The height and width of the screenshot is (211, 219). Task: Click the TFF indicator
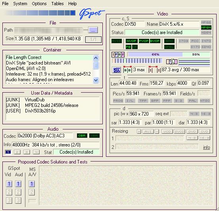click(143, 101)
